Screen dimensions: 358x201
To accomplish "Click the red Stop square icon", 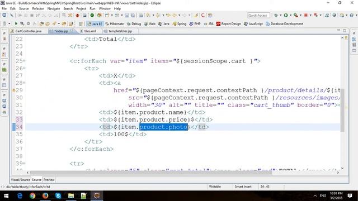I will pyautogui.click(x=306, y=15).
